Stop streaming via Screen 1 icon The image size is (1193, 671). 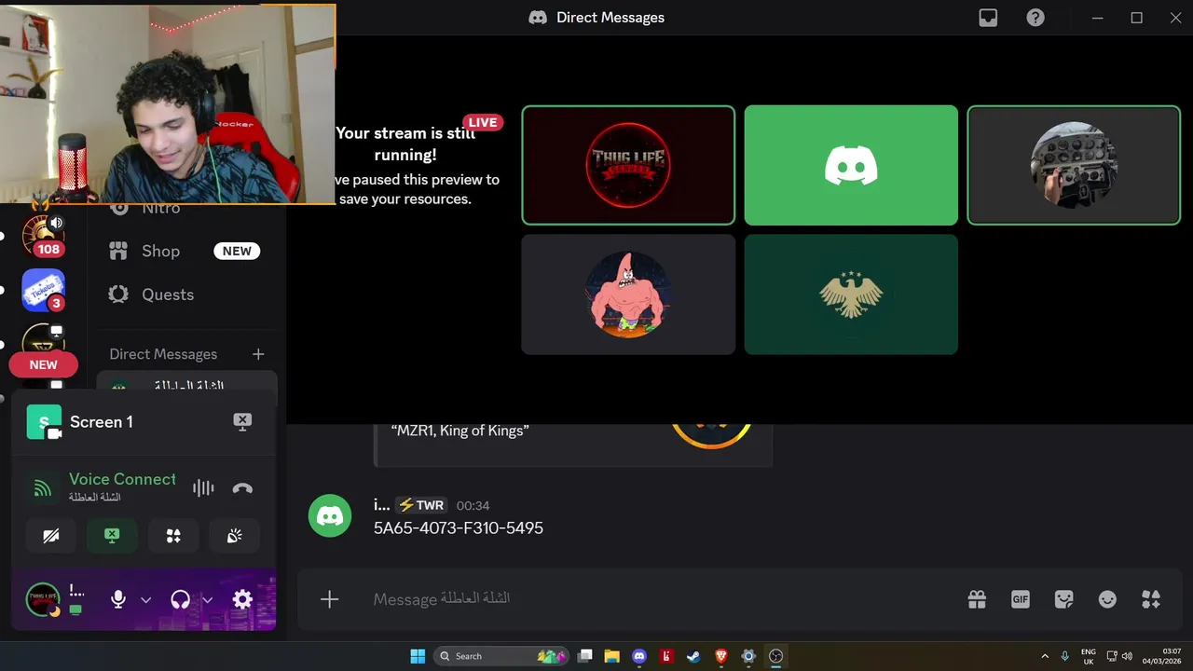point(242,421)
